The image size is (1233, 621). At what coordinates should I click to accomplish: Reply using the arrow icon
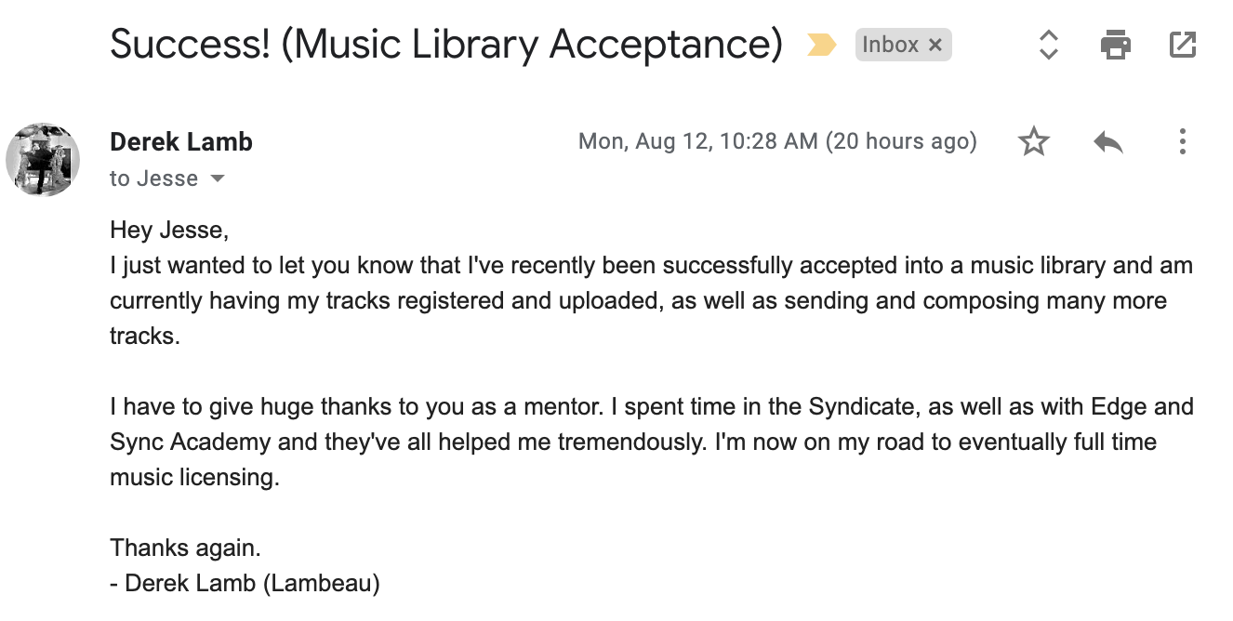tap(1108, 142)
